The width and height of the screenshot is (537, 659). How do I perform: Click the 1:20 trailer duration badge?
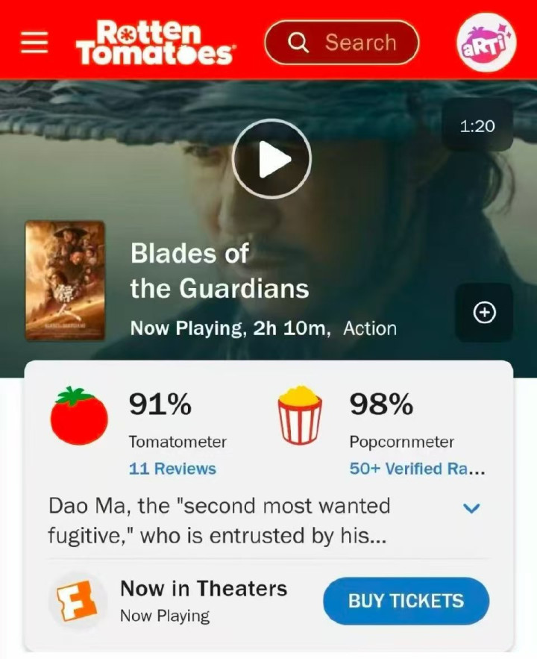477,126
